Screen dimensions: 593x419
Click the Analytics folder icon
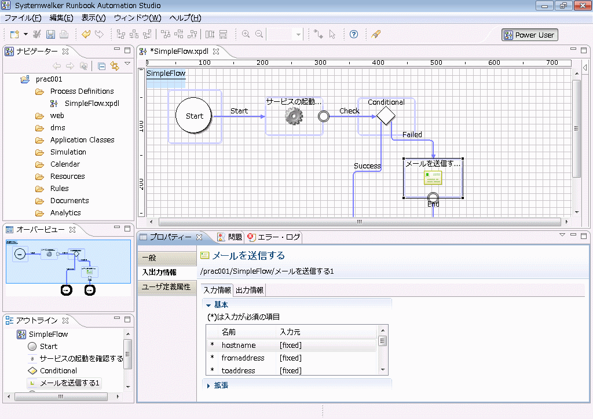[40, 213]
